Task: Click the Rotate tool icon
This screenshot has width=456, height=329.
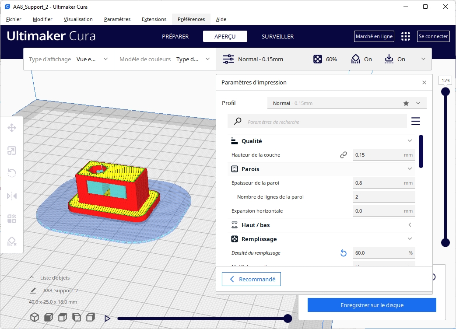Action: coord(12,173)
